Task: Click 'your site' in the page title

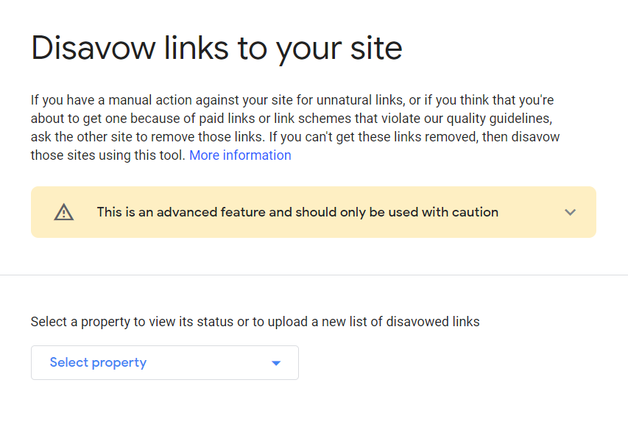Action: pos(339,49)
